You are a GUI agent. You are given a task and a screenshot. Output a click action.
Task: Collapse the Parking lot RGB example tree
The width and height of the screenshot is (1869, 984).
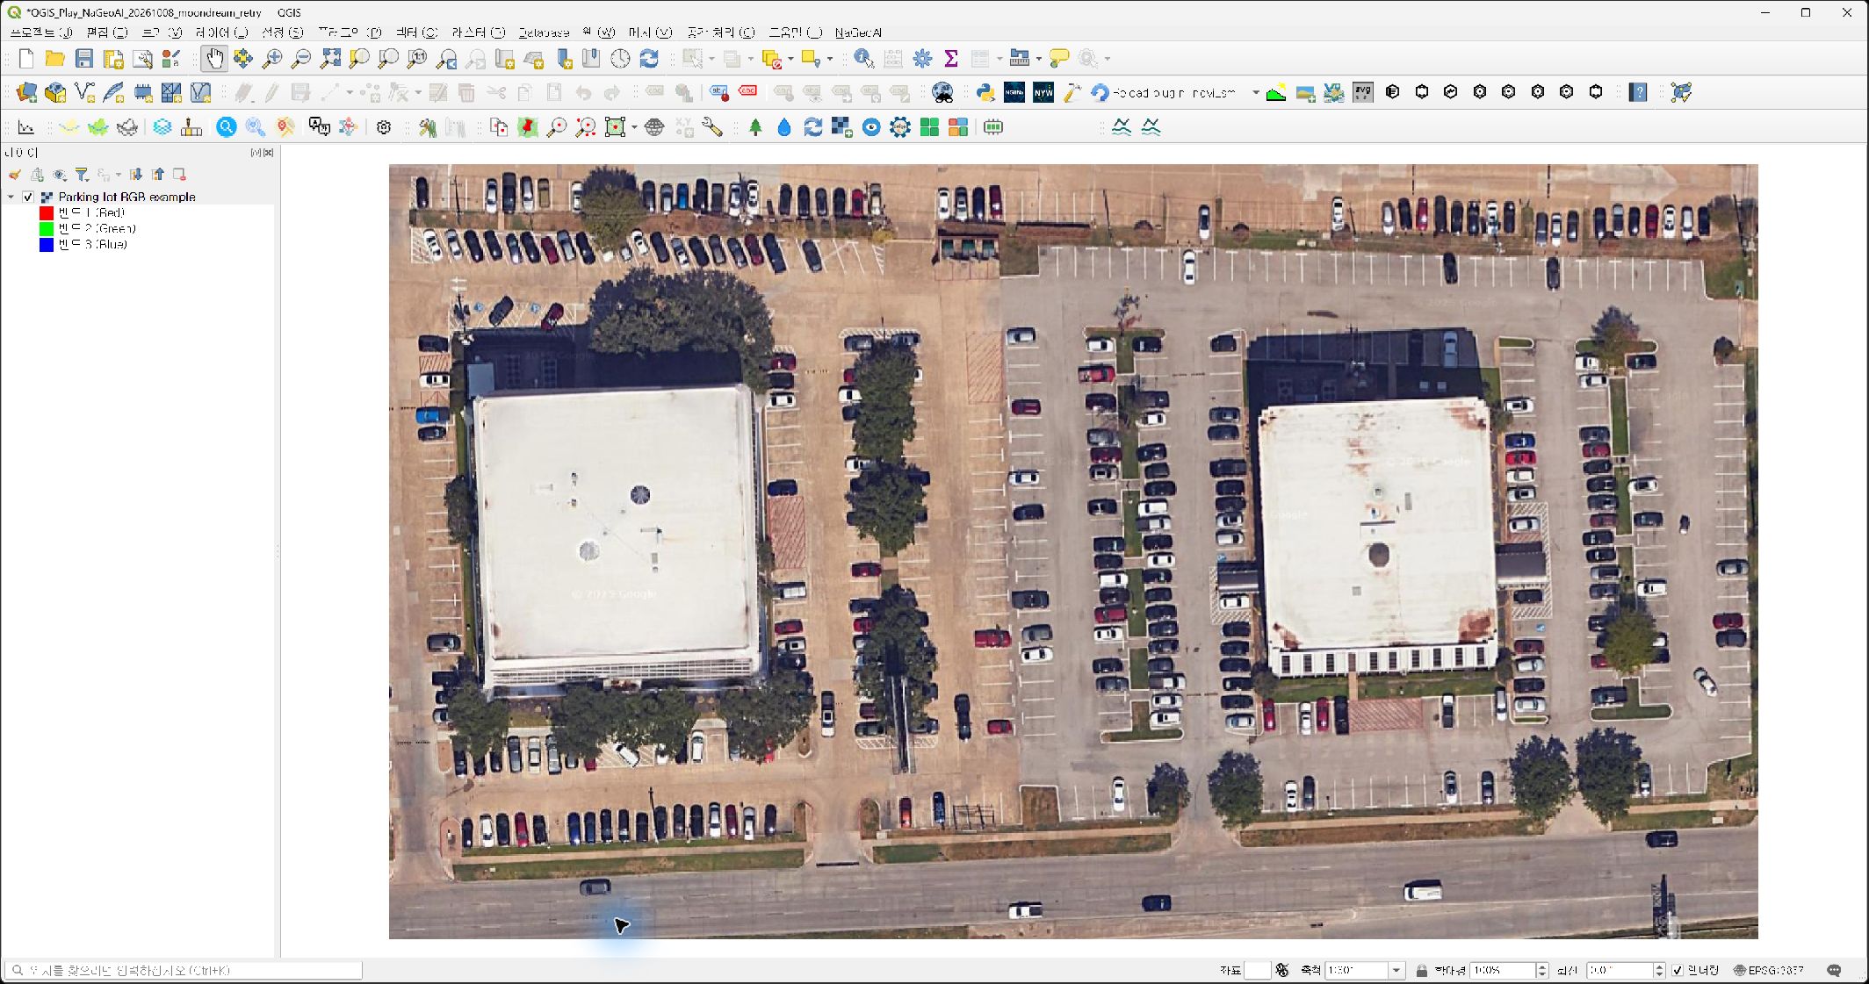[11, 198]
